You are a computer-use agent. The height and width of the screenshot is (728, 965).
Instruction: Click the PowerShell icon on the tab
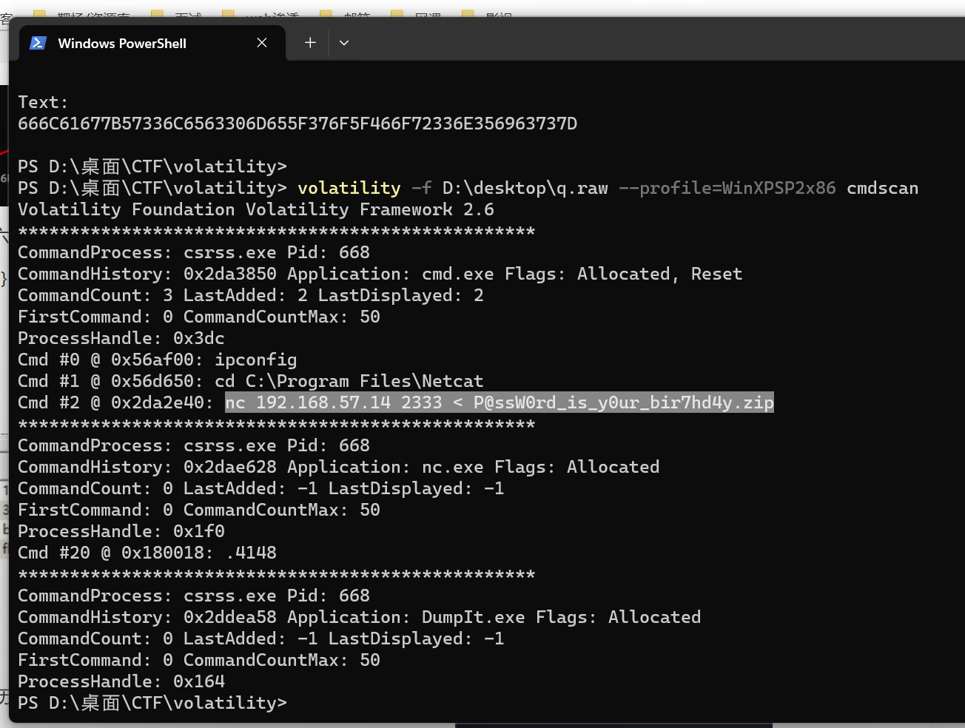pos(38,43)
